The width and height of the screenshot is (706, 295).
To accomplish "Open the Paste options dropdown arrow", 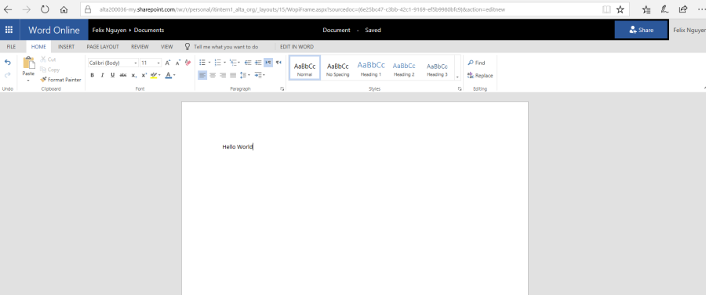I will coord(28,81).
